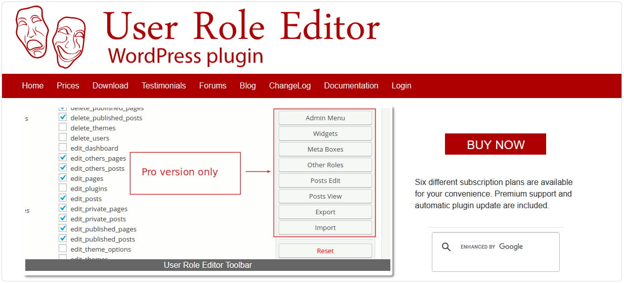The height and width of the screenshot is (283, 624).
Task: View the ChangeLog page
Action: pos(290,85)
